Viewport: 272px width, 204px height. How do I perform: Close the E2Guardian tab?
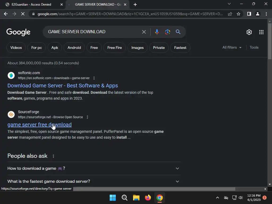point(62,5)
